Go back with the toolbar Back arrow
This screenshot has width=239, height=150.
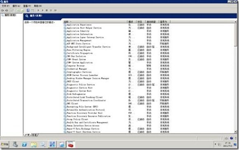tap(2, 10)
